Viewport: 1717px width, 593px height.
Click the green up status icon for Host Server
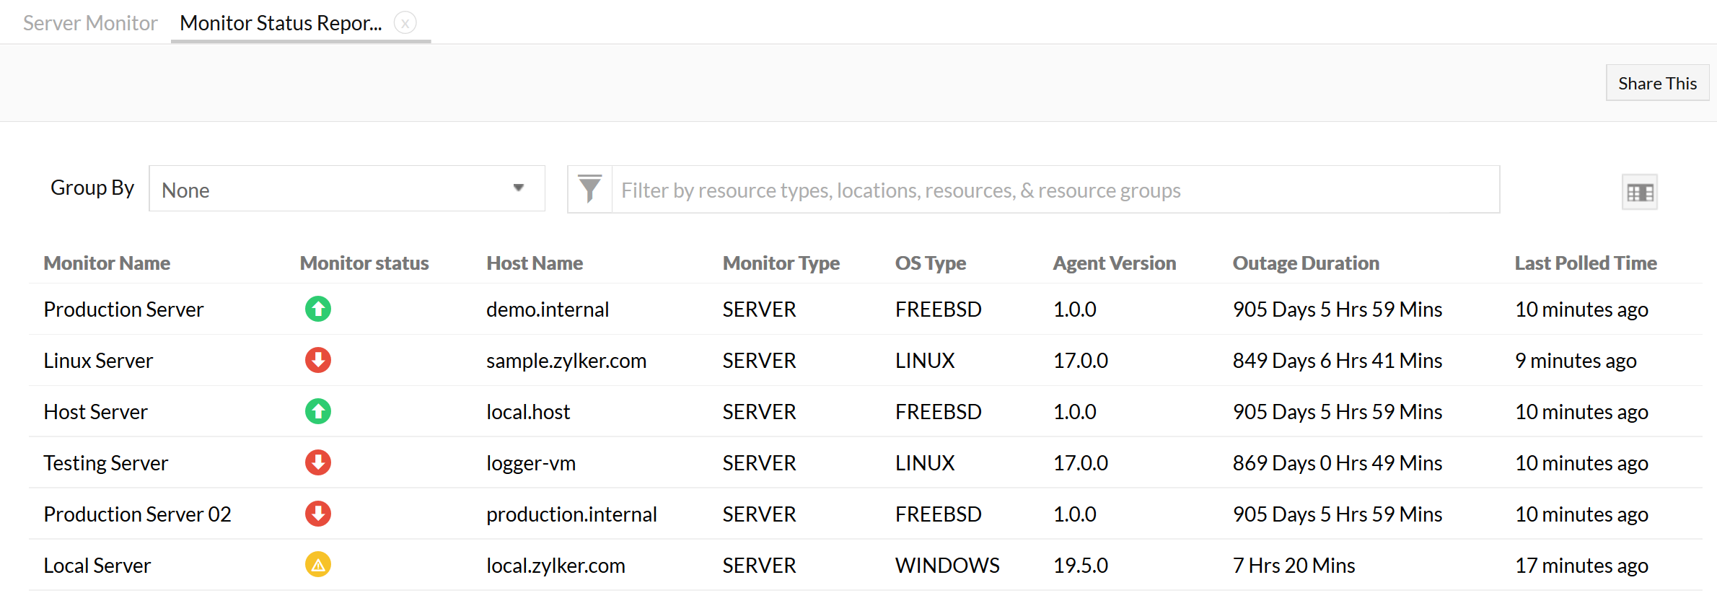317,411
